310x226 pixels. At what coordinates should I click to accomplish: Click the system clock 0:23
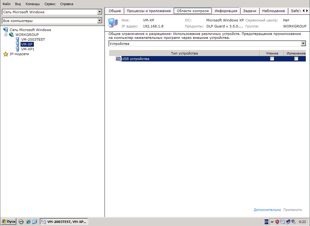[x=302, y=222]
